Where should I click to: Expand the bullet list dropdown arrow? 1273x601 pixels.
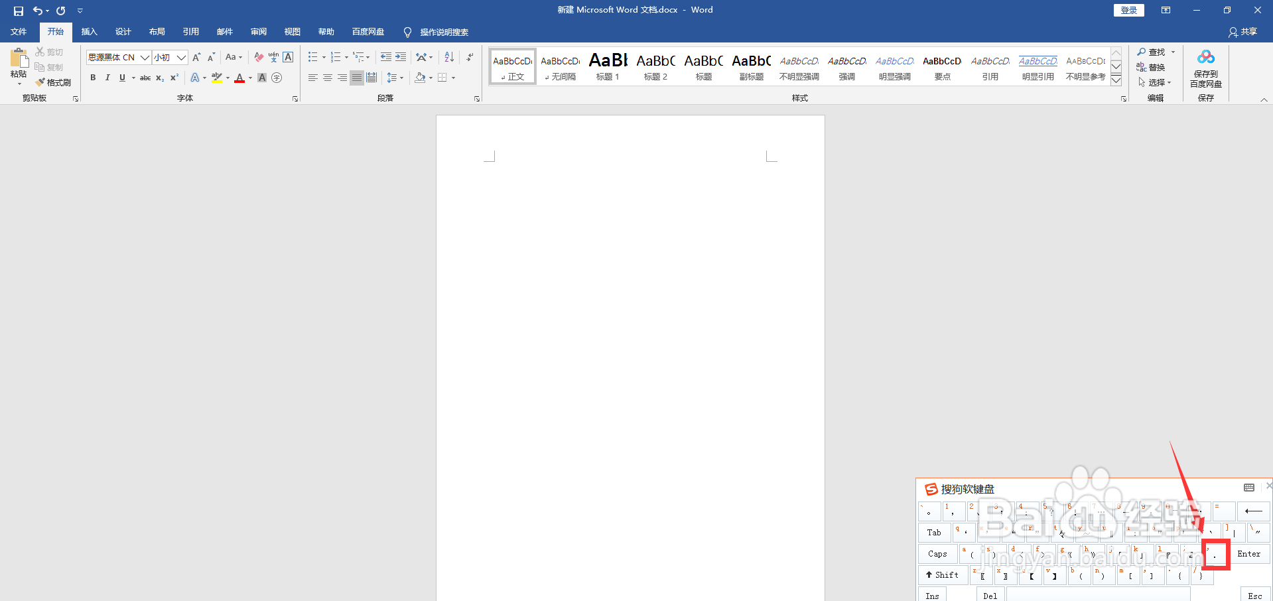[x=324, y=58]
